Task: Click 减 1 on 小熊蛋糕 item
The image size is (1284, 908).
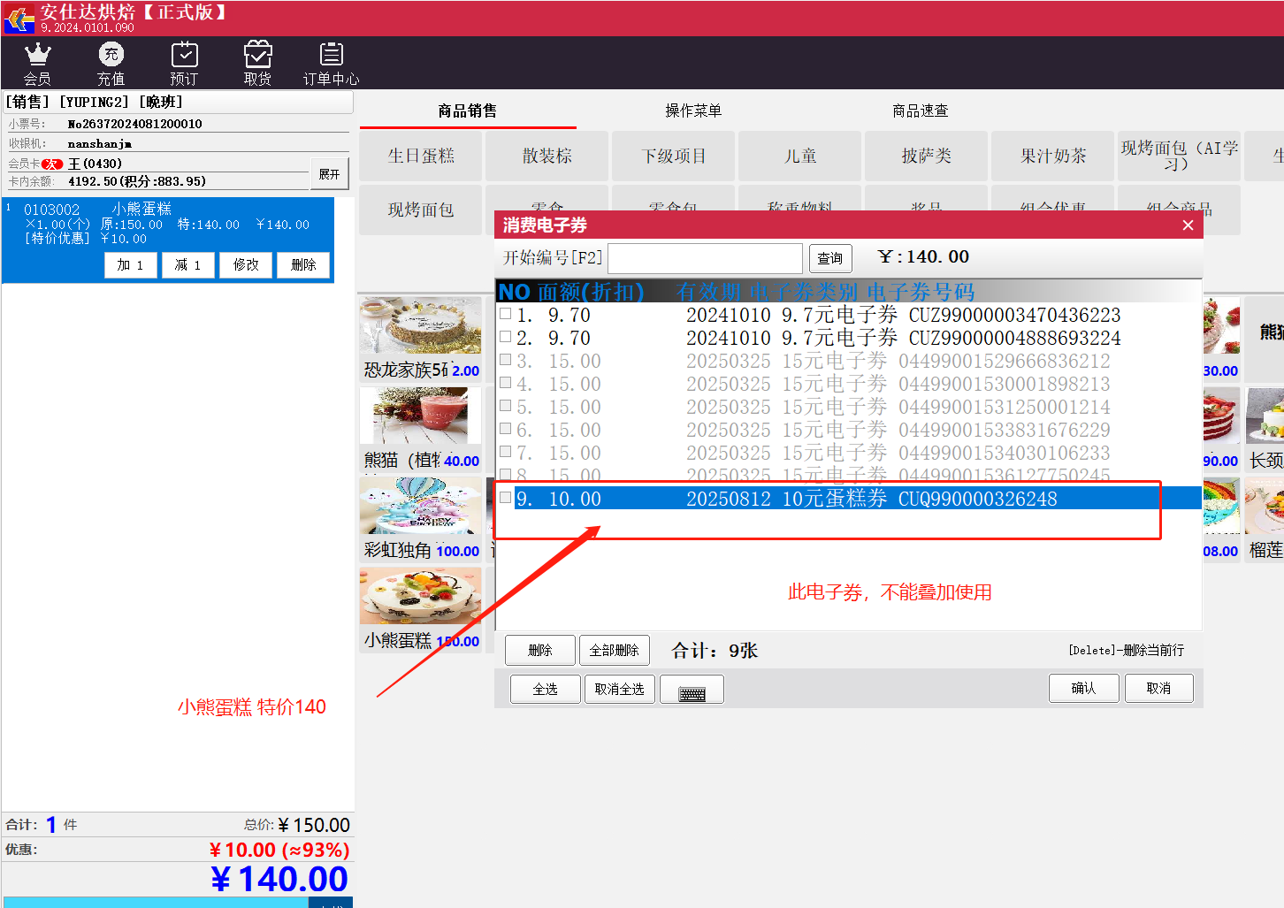Action: 188,264
